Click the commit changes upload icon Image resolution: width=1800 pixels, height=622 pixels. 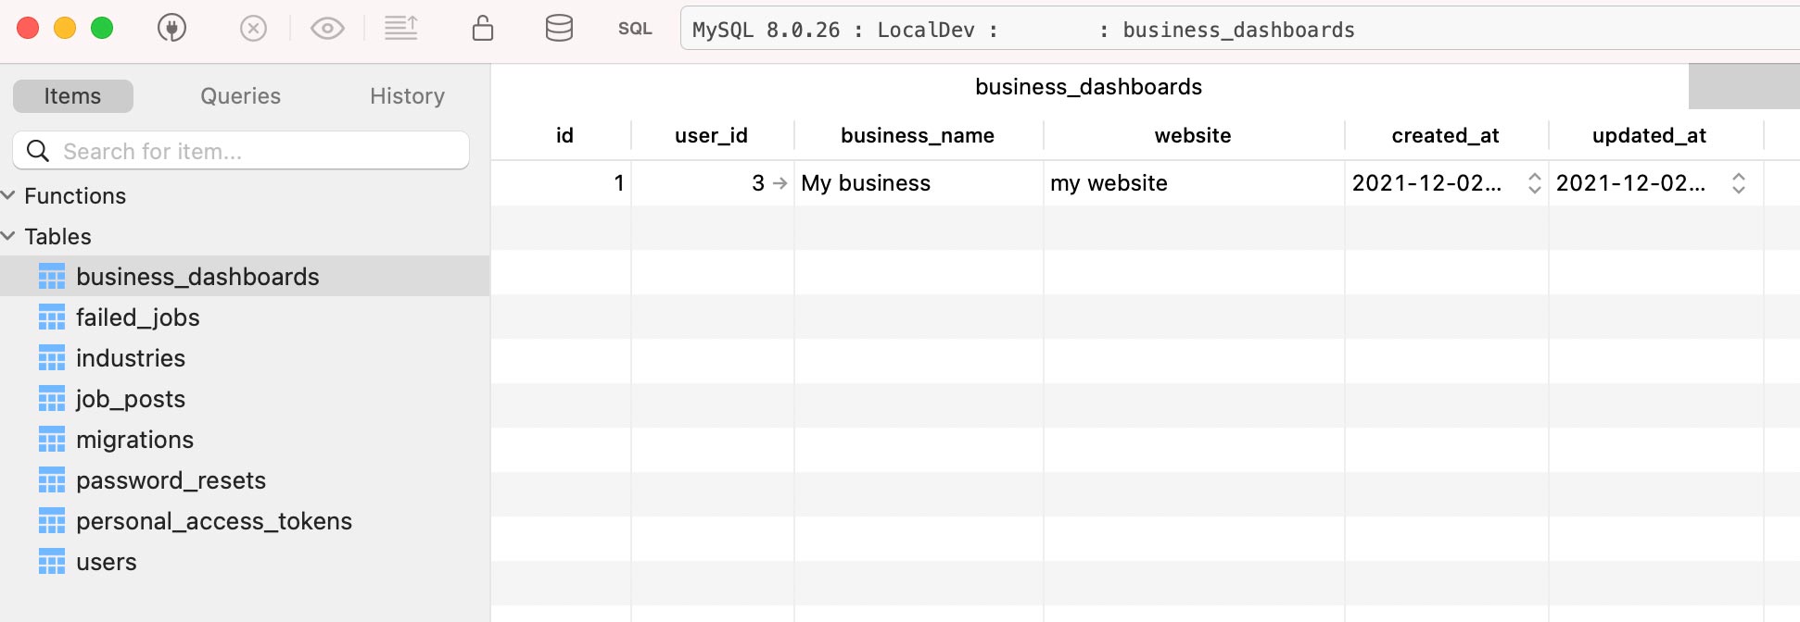click(401, 29)
